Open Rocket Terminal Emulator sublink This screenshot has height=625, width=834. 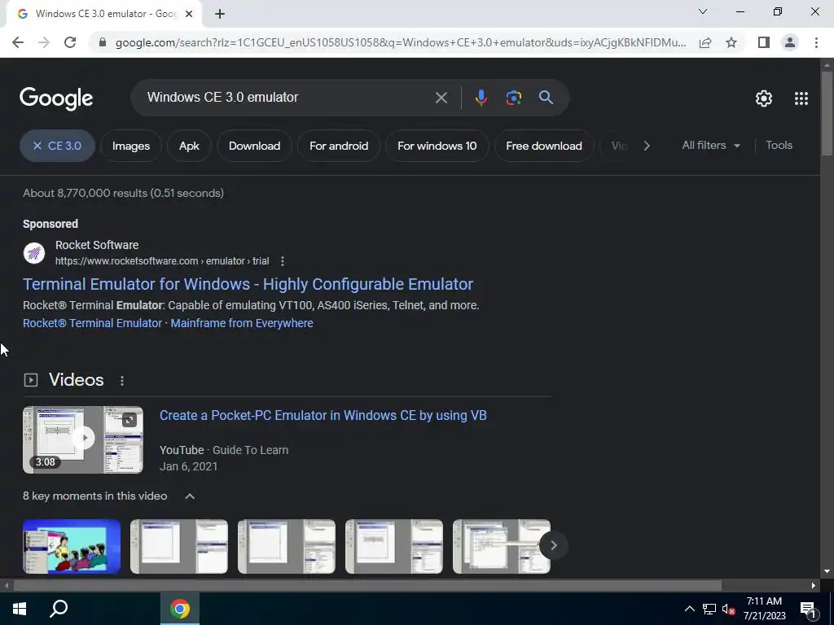(x=92, y=323)
